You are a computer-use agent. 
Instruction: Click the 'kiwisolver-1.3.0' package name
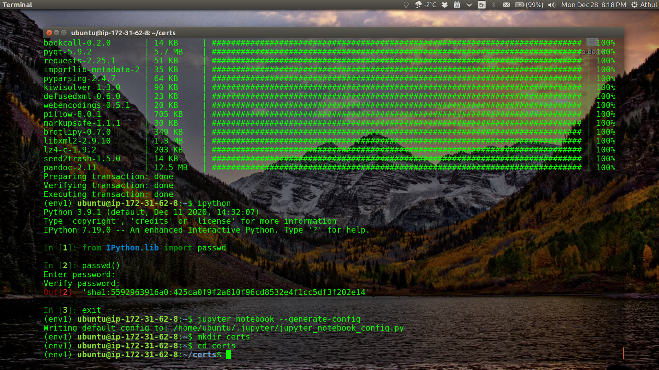pos(82,87)
